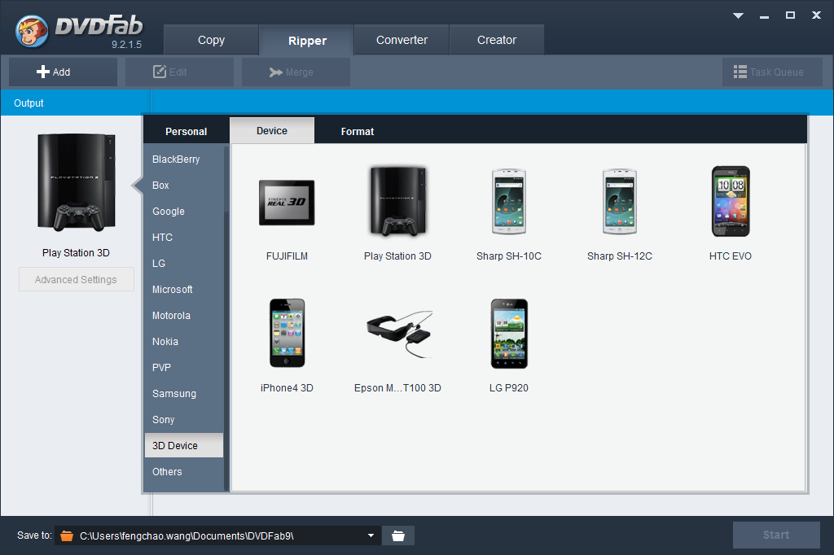Select Samsung in the device category list
Viewport: 834px width, 555px height.
tap(184, 393)
